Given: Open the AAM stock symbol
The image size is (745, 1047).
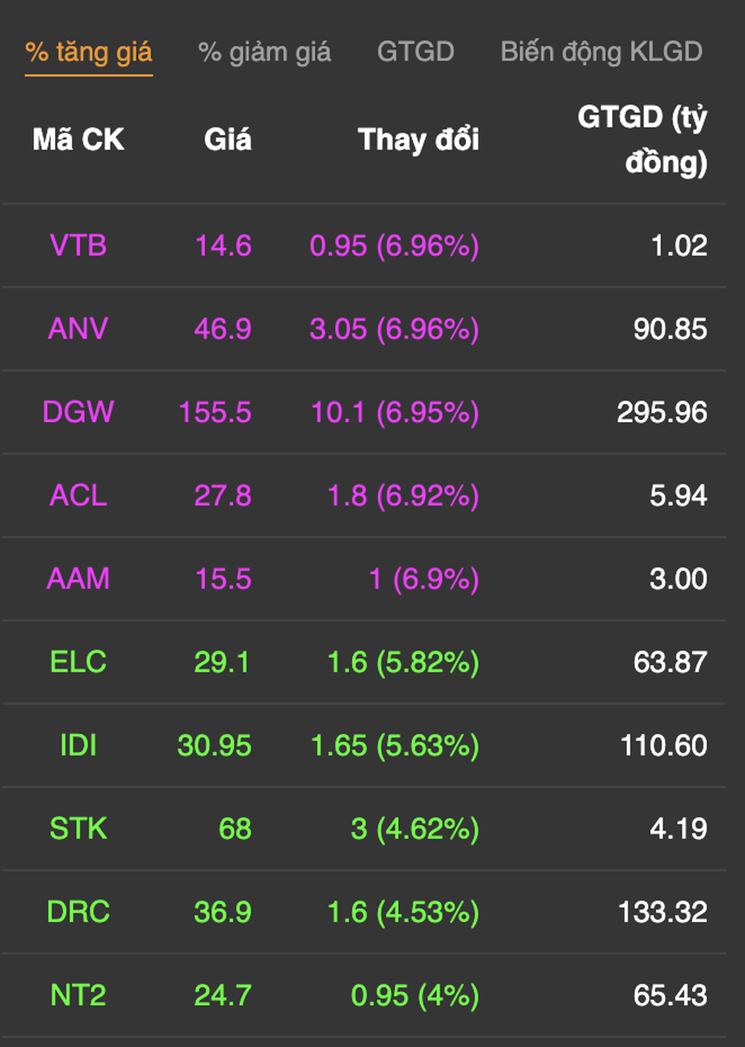Looking at the screenshot, I should (78, 579).
